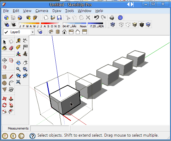Select the Follow Me tool
171x141 pixels.
(x=11, y=105)
